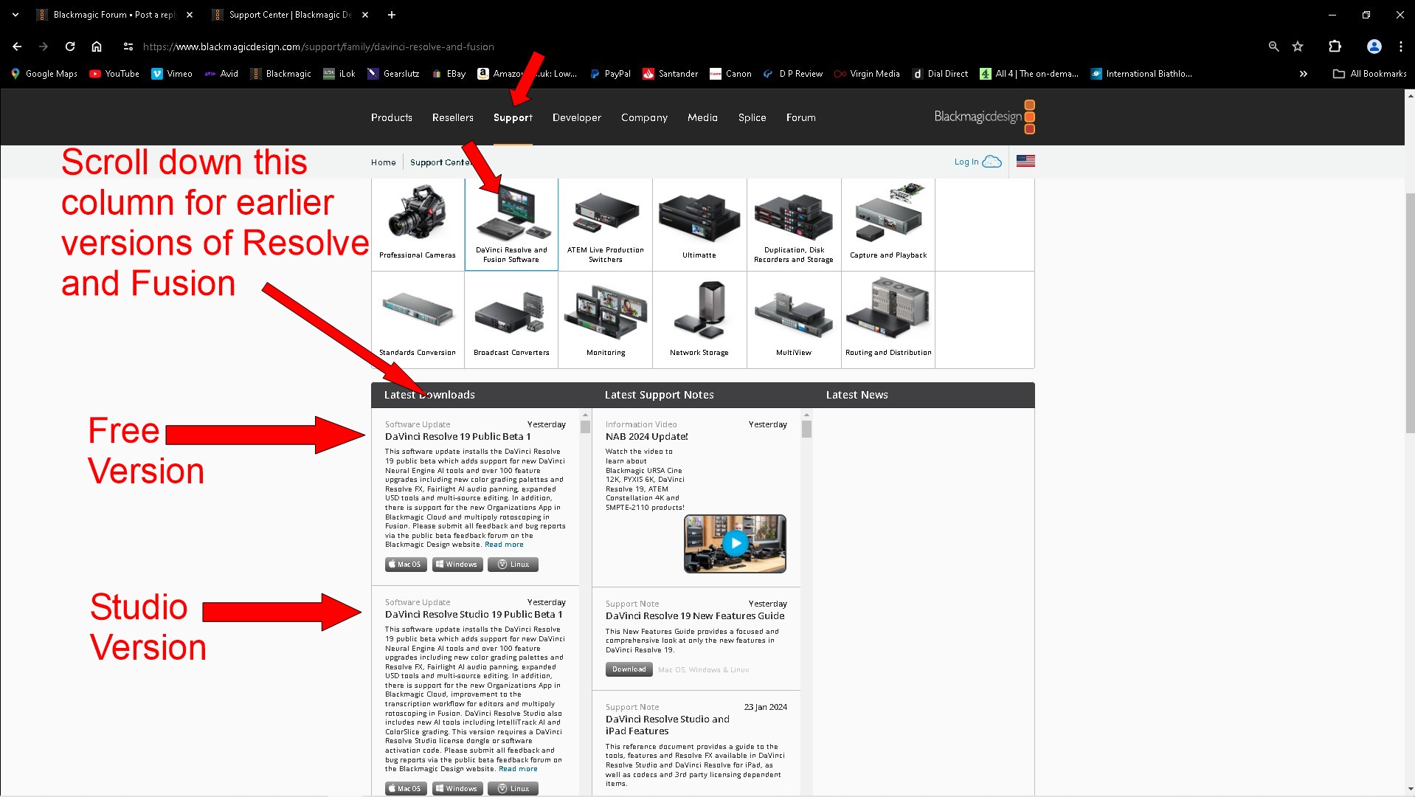Open the Chrome three-dot menu

(x=1401, y=46)
